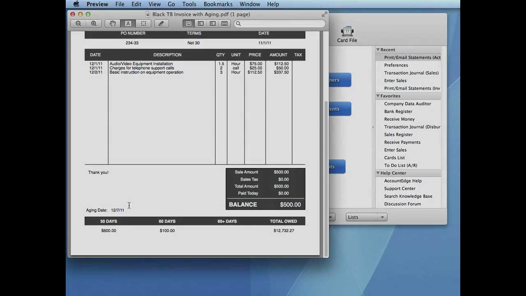Click Audio/Video Equipment Installation line
Image resolution: width=526 pixels, height=296 pixels.
coord(141,64)
